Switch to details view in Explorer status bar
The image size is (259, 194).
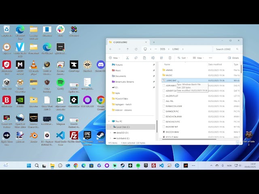(238, 143)
